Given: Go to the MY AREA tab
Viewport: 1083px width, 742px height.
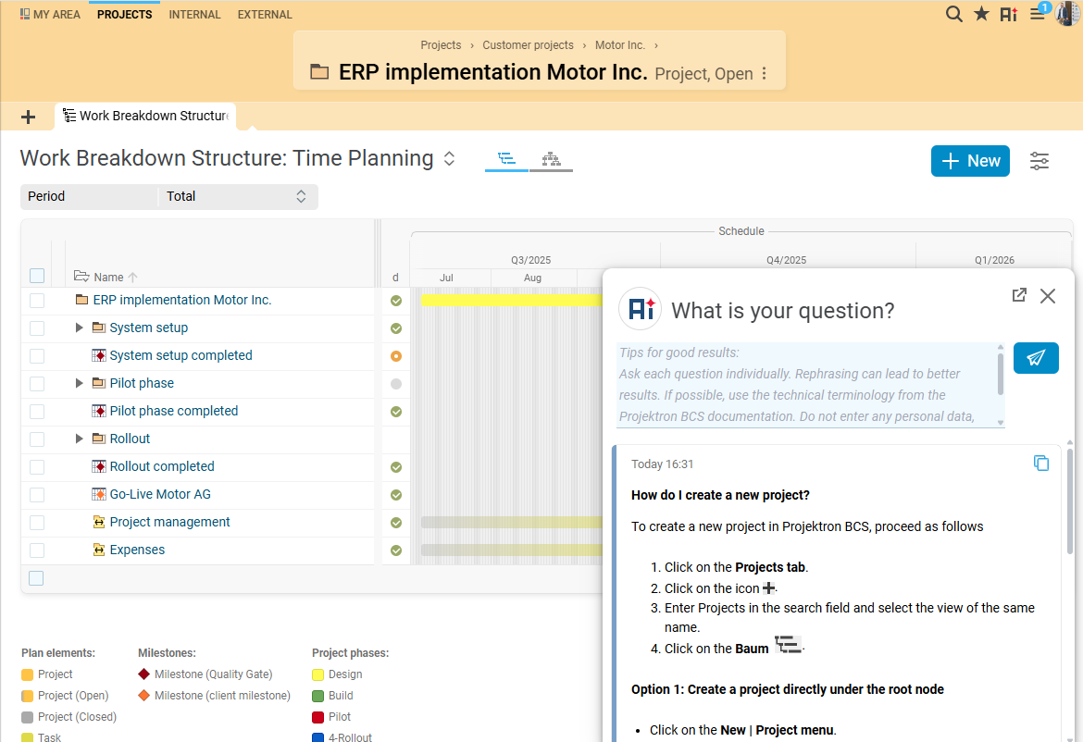Looking at the screenshot, I should pos(50,15).
